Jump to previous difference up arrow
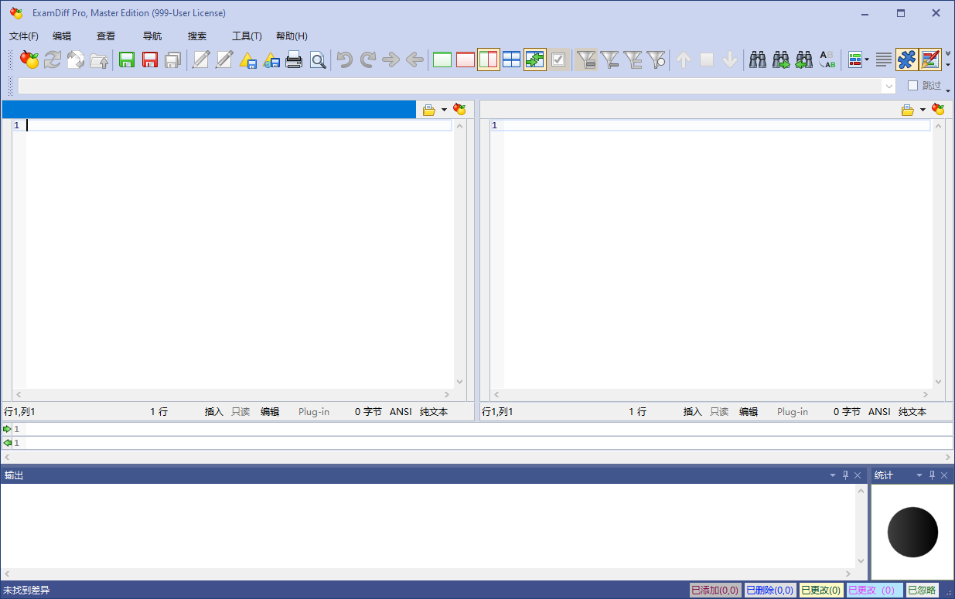Viewport: 955px width, 599px height. pyautogui.click(x=684, y=60)
